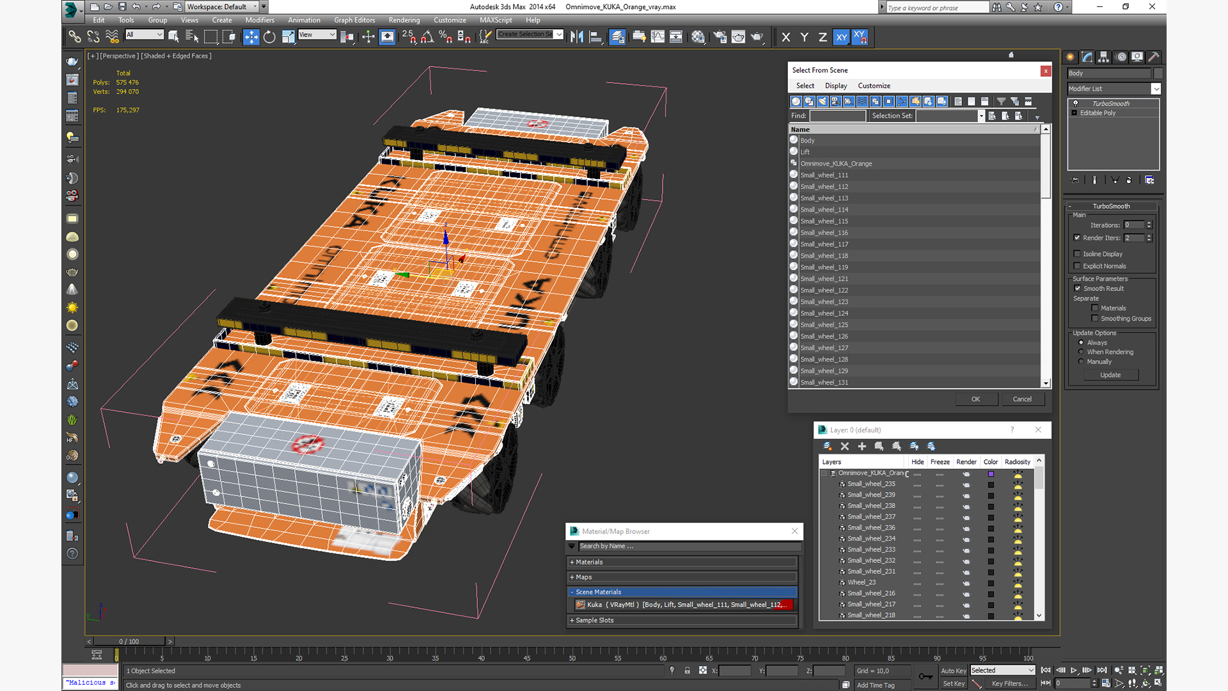Image resolution: width=1228 pixels, height=691 pixels.
Task: Toggle Smooth Result checkbox
Action: click(x=1078, y=289)
